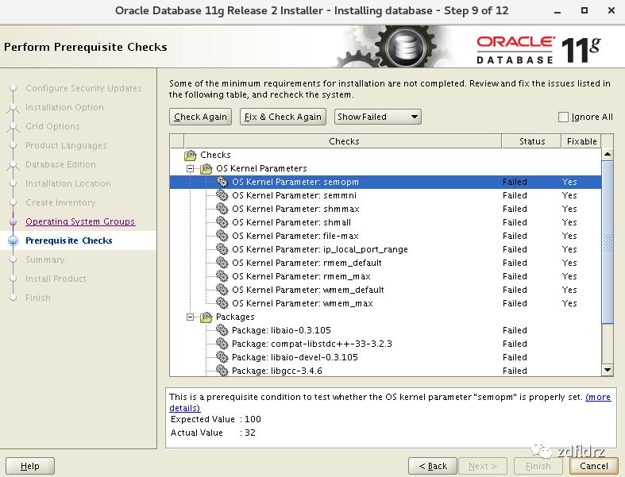Select row Package: libaio-devel-0.3.105
Viewport: 625px width, 477px height.
tap(385, 357)
